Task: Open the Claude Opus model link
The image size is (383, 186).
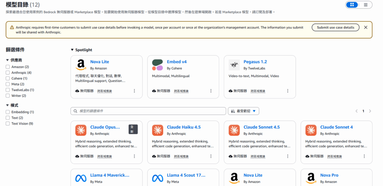Action: click(x=105, y=127)
